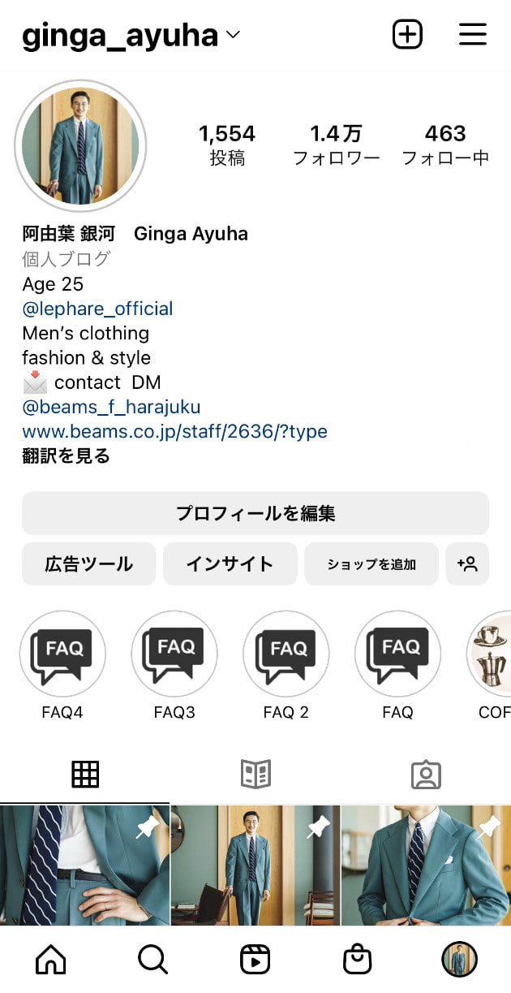The height and width of the screenshot is (993, 511).
Task: Tap the create new post plus icon
Action: pos(407,35)
